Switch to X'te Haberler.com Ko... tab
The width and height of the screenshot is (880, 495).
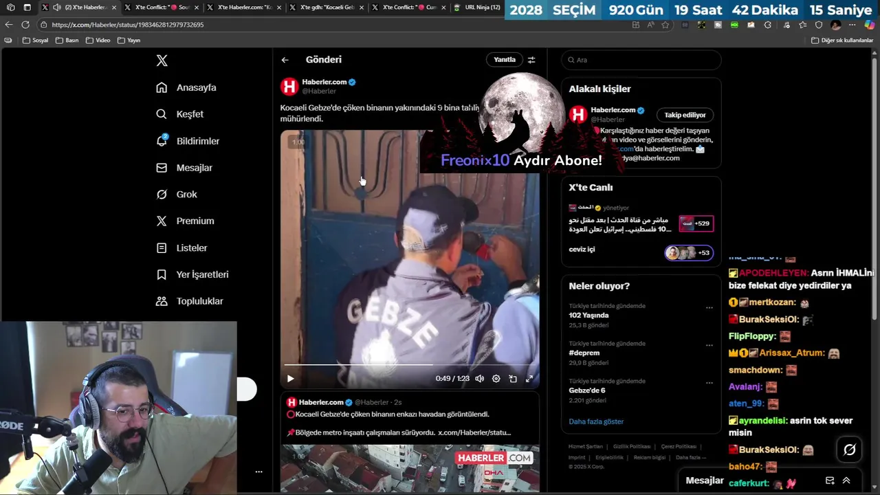(243, 8)
